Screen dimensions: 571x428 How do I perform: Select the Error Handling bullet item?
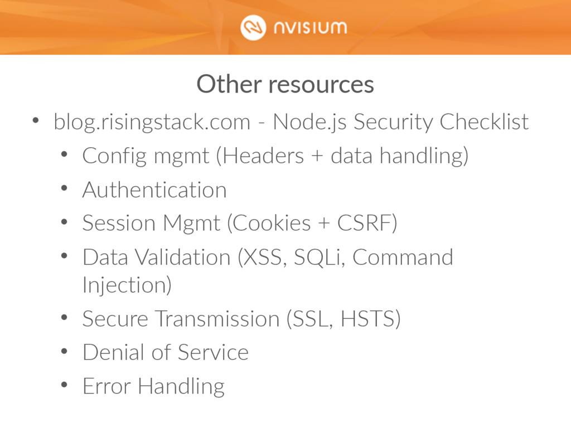pos(153,387)
